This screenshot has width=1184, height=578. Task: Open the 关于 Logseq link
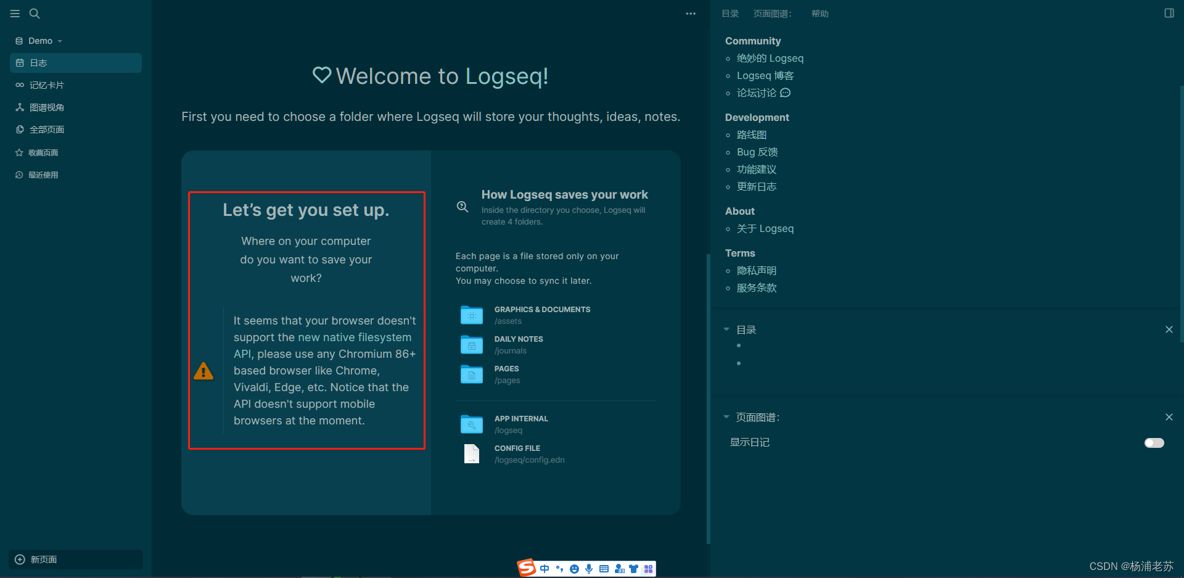765,228
